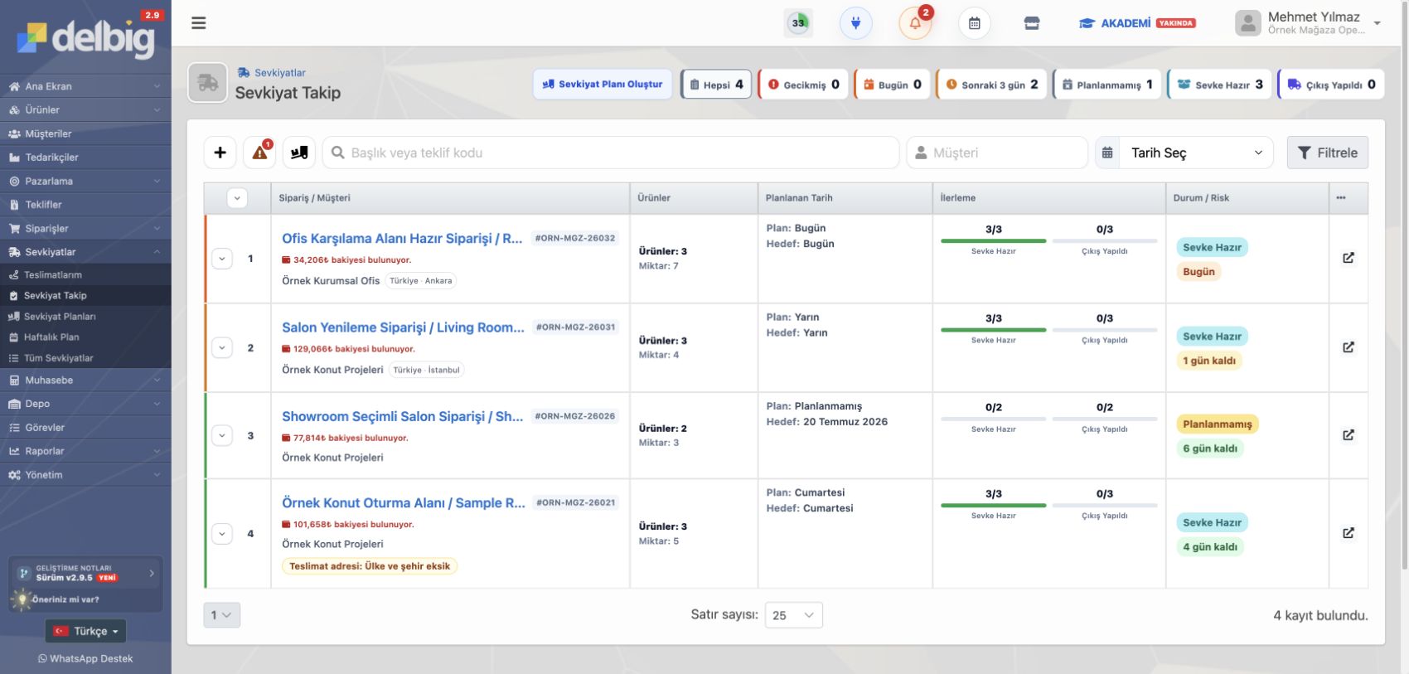Open the column options ellipsis icon

1341,198
